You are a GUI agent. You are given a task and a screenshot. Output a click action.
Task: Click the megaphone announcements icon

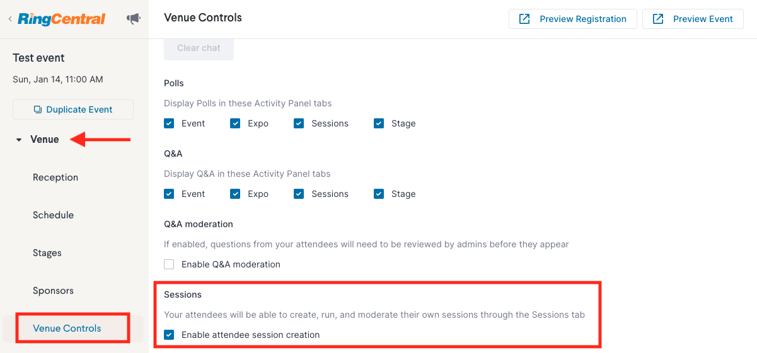134,19
